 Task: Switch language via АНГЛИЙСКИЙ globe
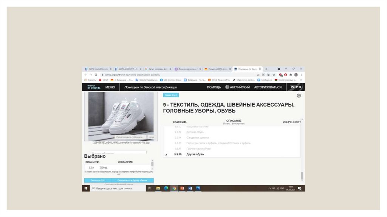[x=237, y=87]
